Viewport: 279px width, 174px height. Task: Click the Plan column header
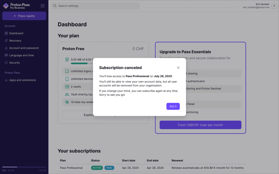click(x=63, y=160)
